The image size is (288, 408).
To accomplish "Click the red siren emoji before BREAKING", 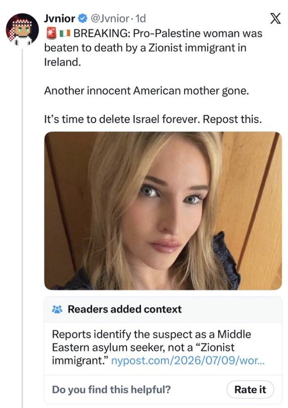I will [51, 33].
